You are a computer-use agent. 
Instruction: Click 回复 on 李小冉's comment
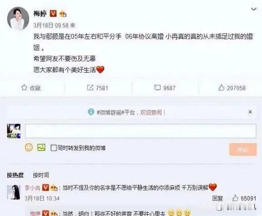(217, 198)
